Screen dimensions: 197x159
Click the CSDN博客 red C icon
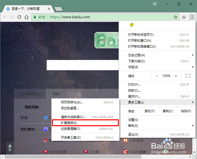click(x=125, y=152)
